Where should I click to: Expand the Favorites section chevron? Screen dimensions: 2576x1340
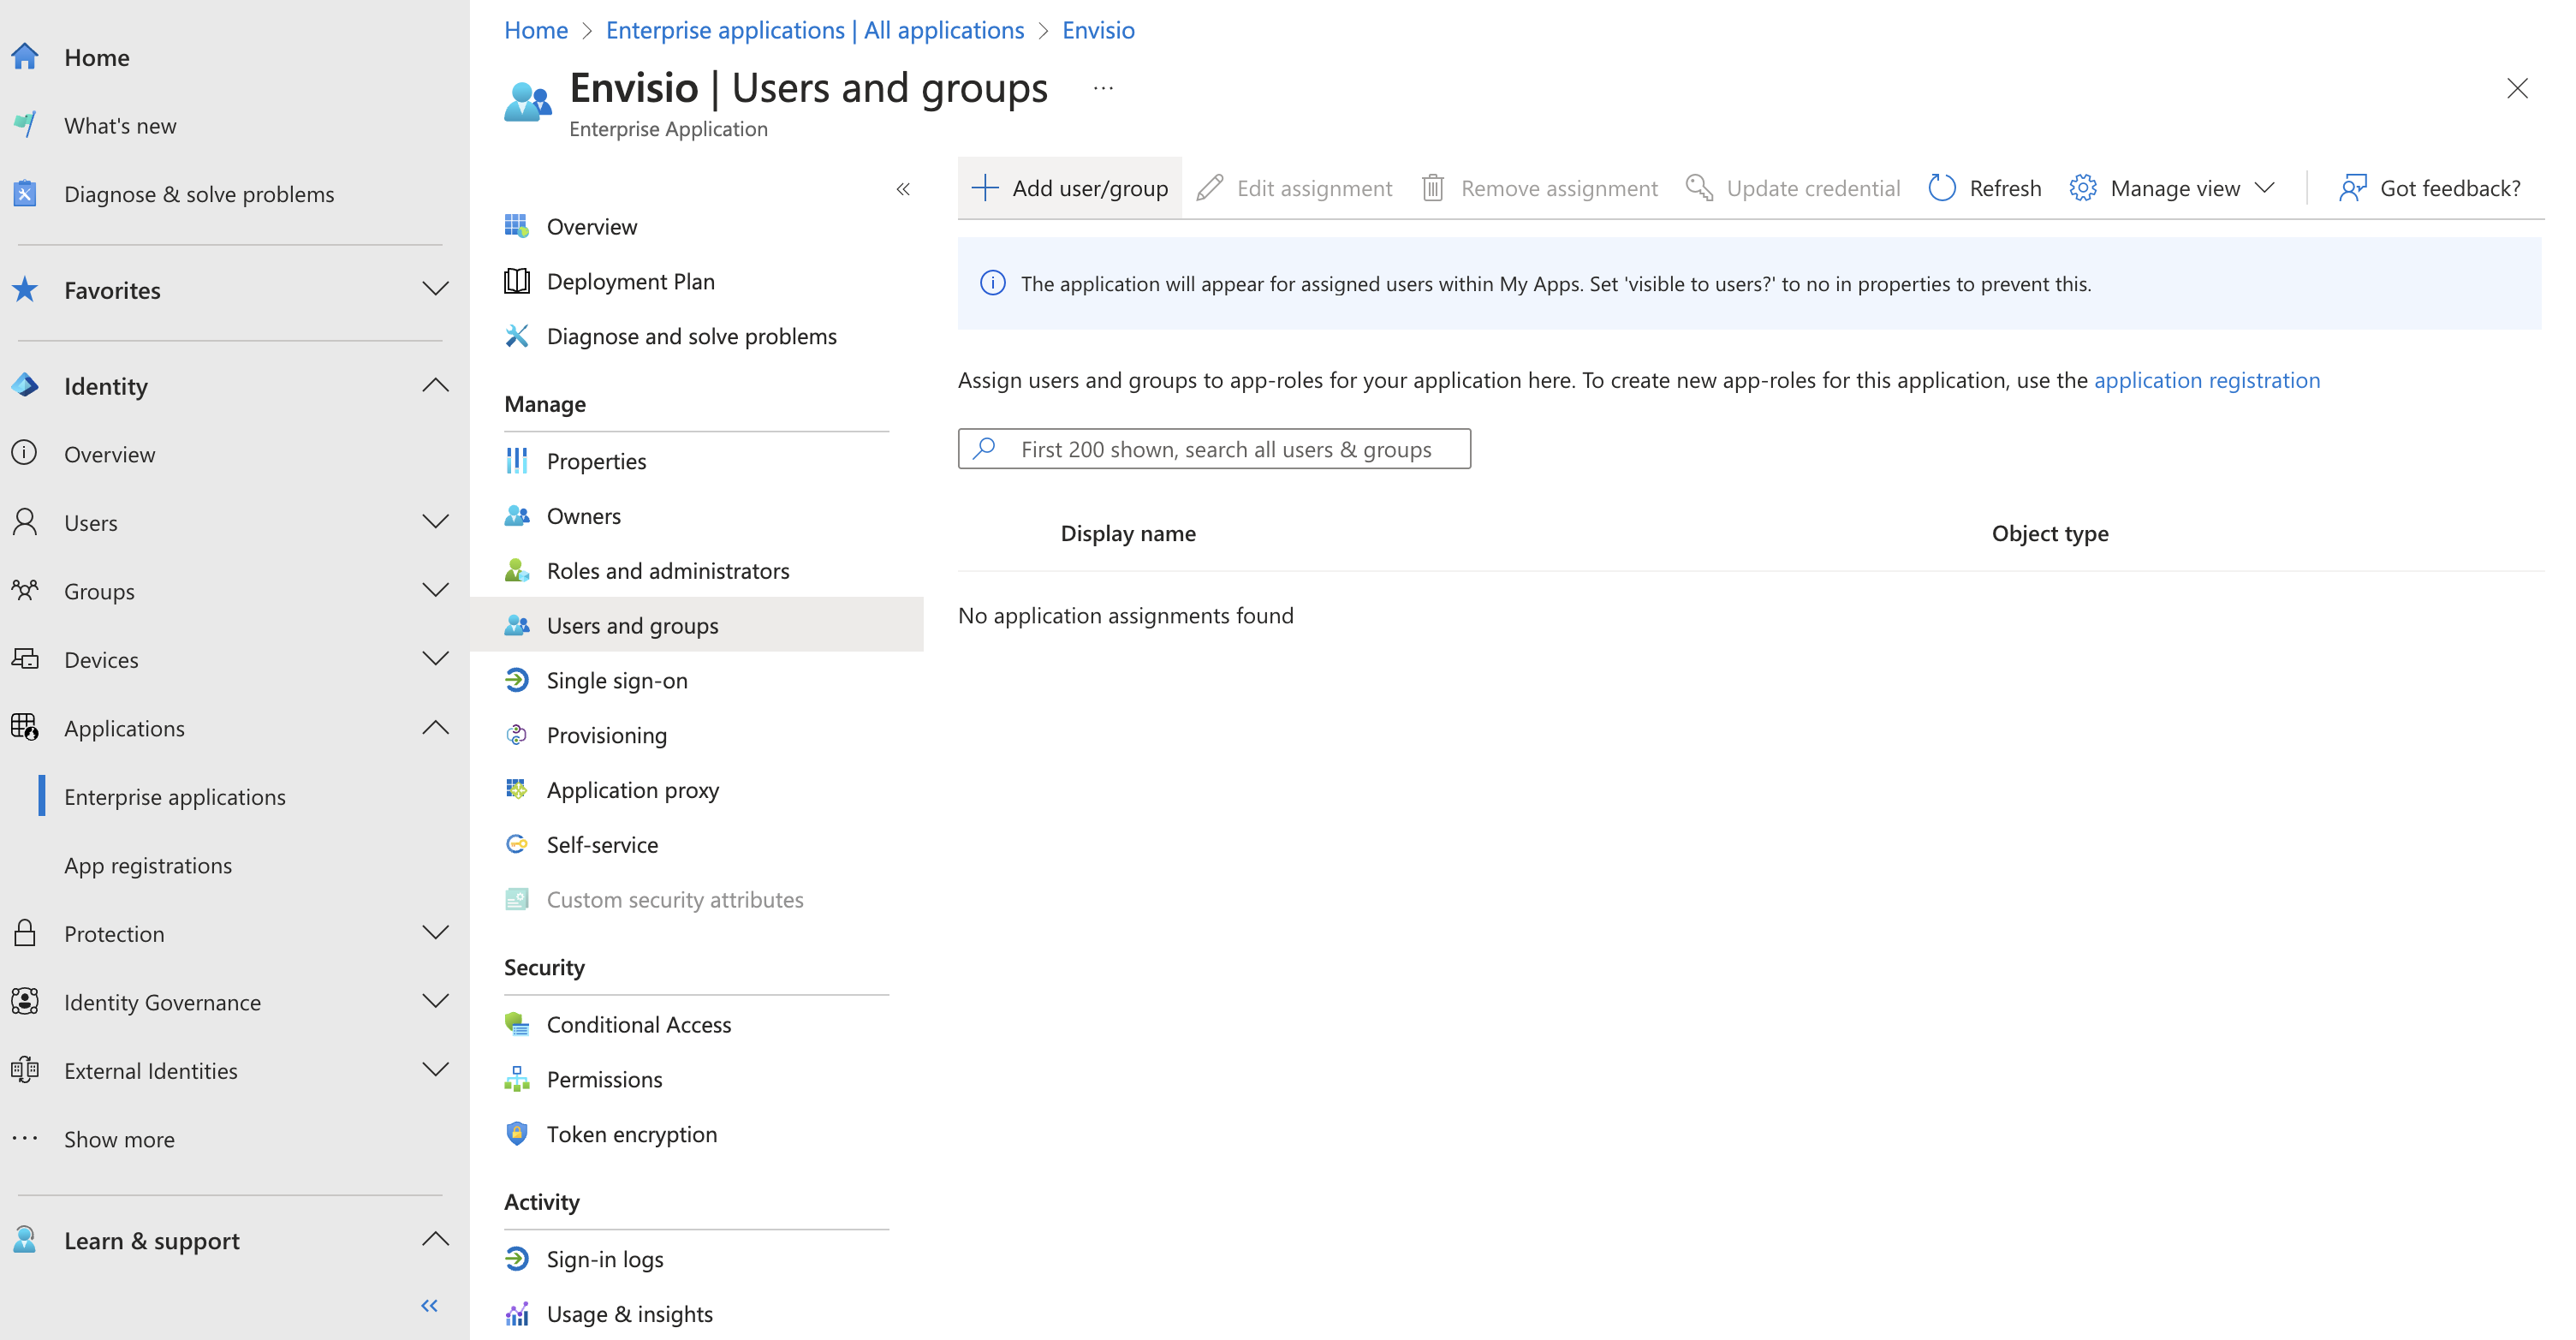point(435,290)
